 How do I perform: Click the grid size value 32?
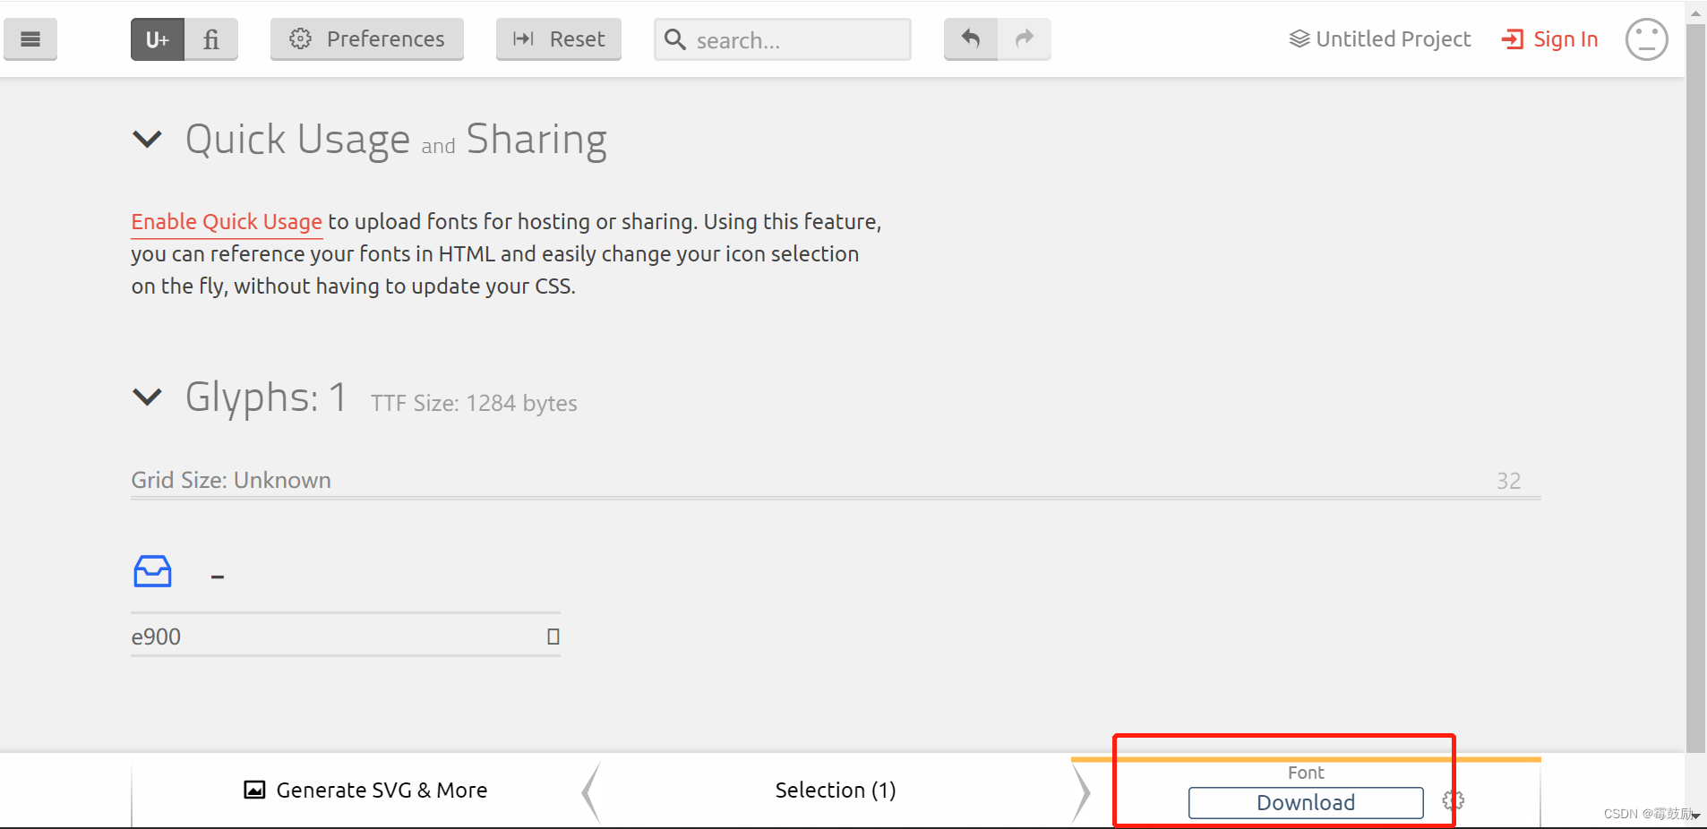1508,481
